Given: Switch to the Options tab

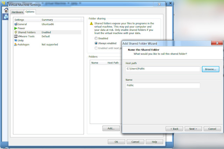Looking at the screenshot, I should pos(30,12).
